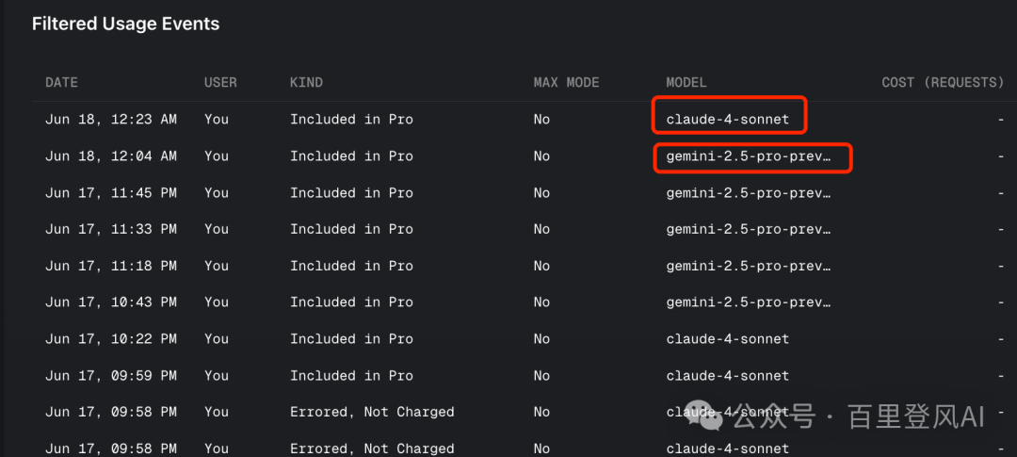Select the red-outlined gemini-2.5-pro-prev… model cell
Screen dimensions: 1017x457
click(751, 157)
